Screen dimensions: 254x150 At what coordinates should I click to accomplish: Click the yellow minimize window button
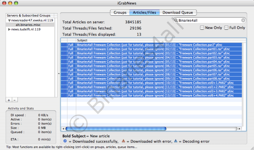[x=10, y=3]
